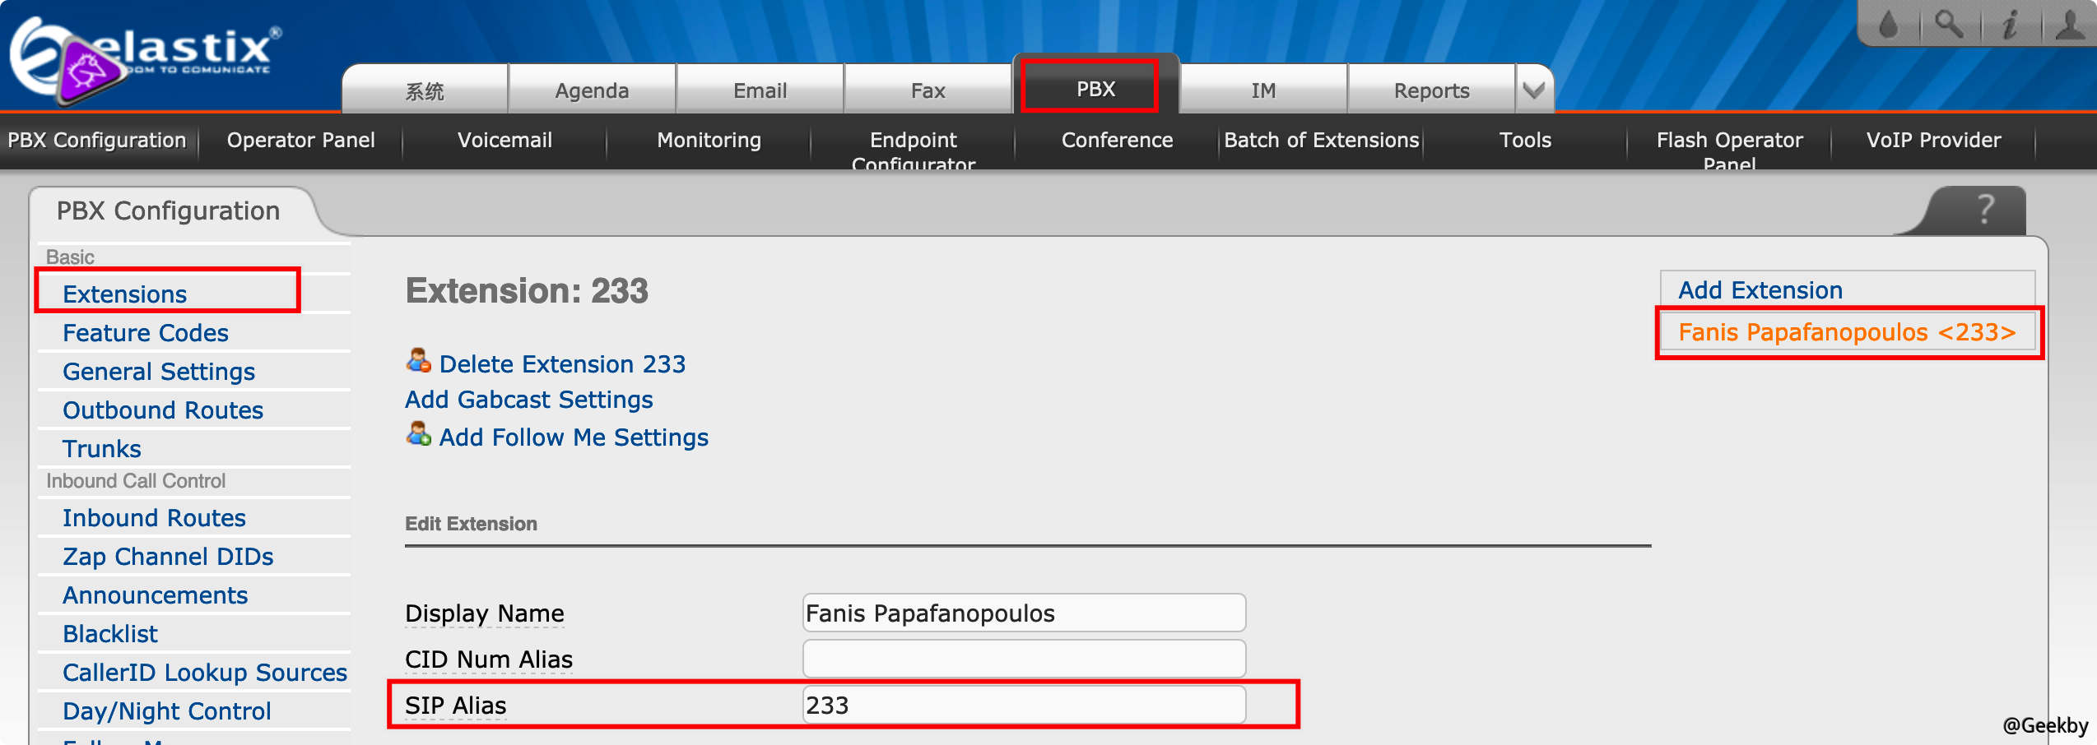
Task: Open Outbound Routes in sidebar
Action: (x=163, y=410)
